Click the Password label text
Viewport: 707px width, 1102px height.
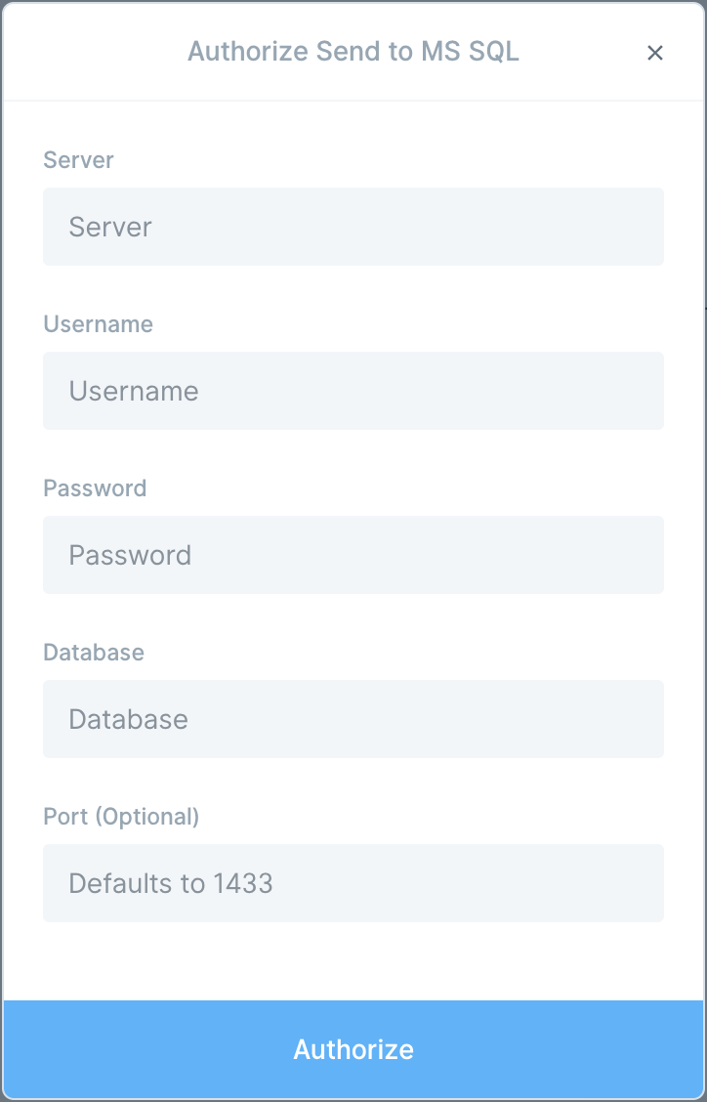tap(95, 488)
